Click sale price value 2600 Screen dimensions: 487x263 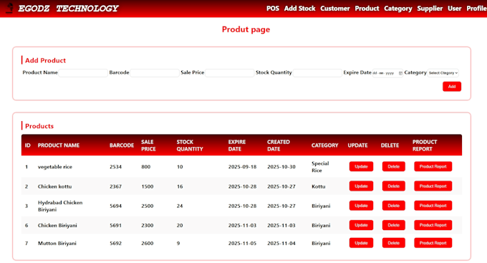(148, 244)
